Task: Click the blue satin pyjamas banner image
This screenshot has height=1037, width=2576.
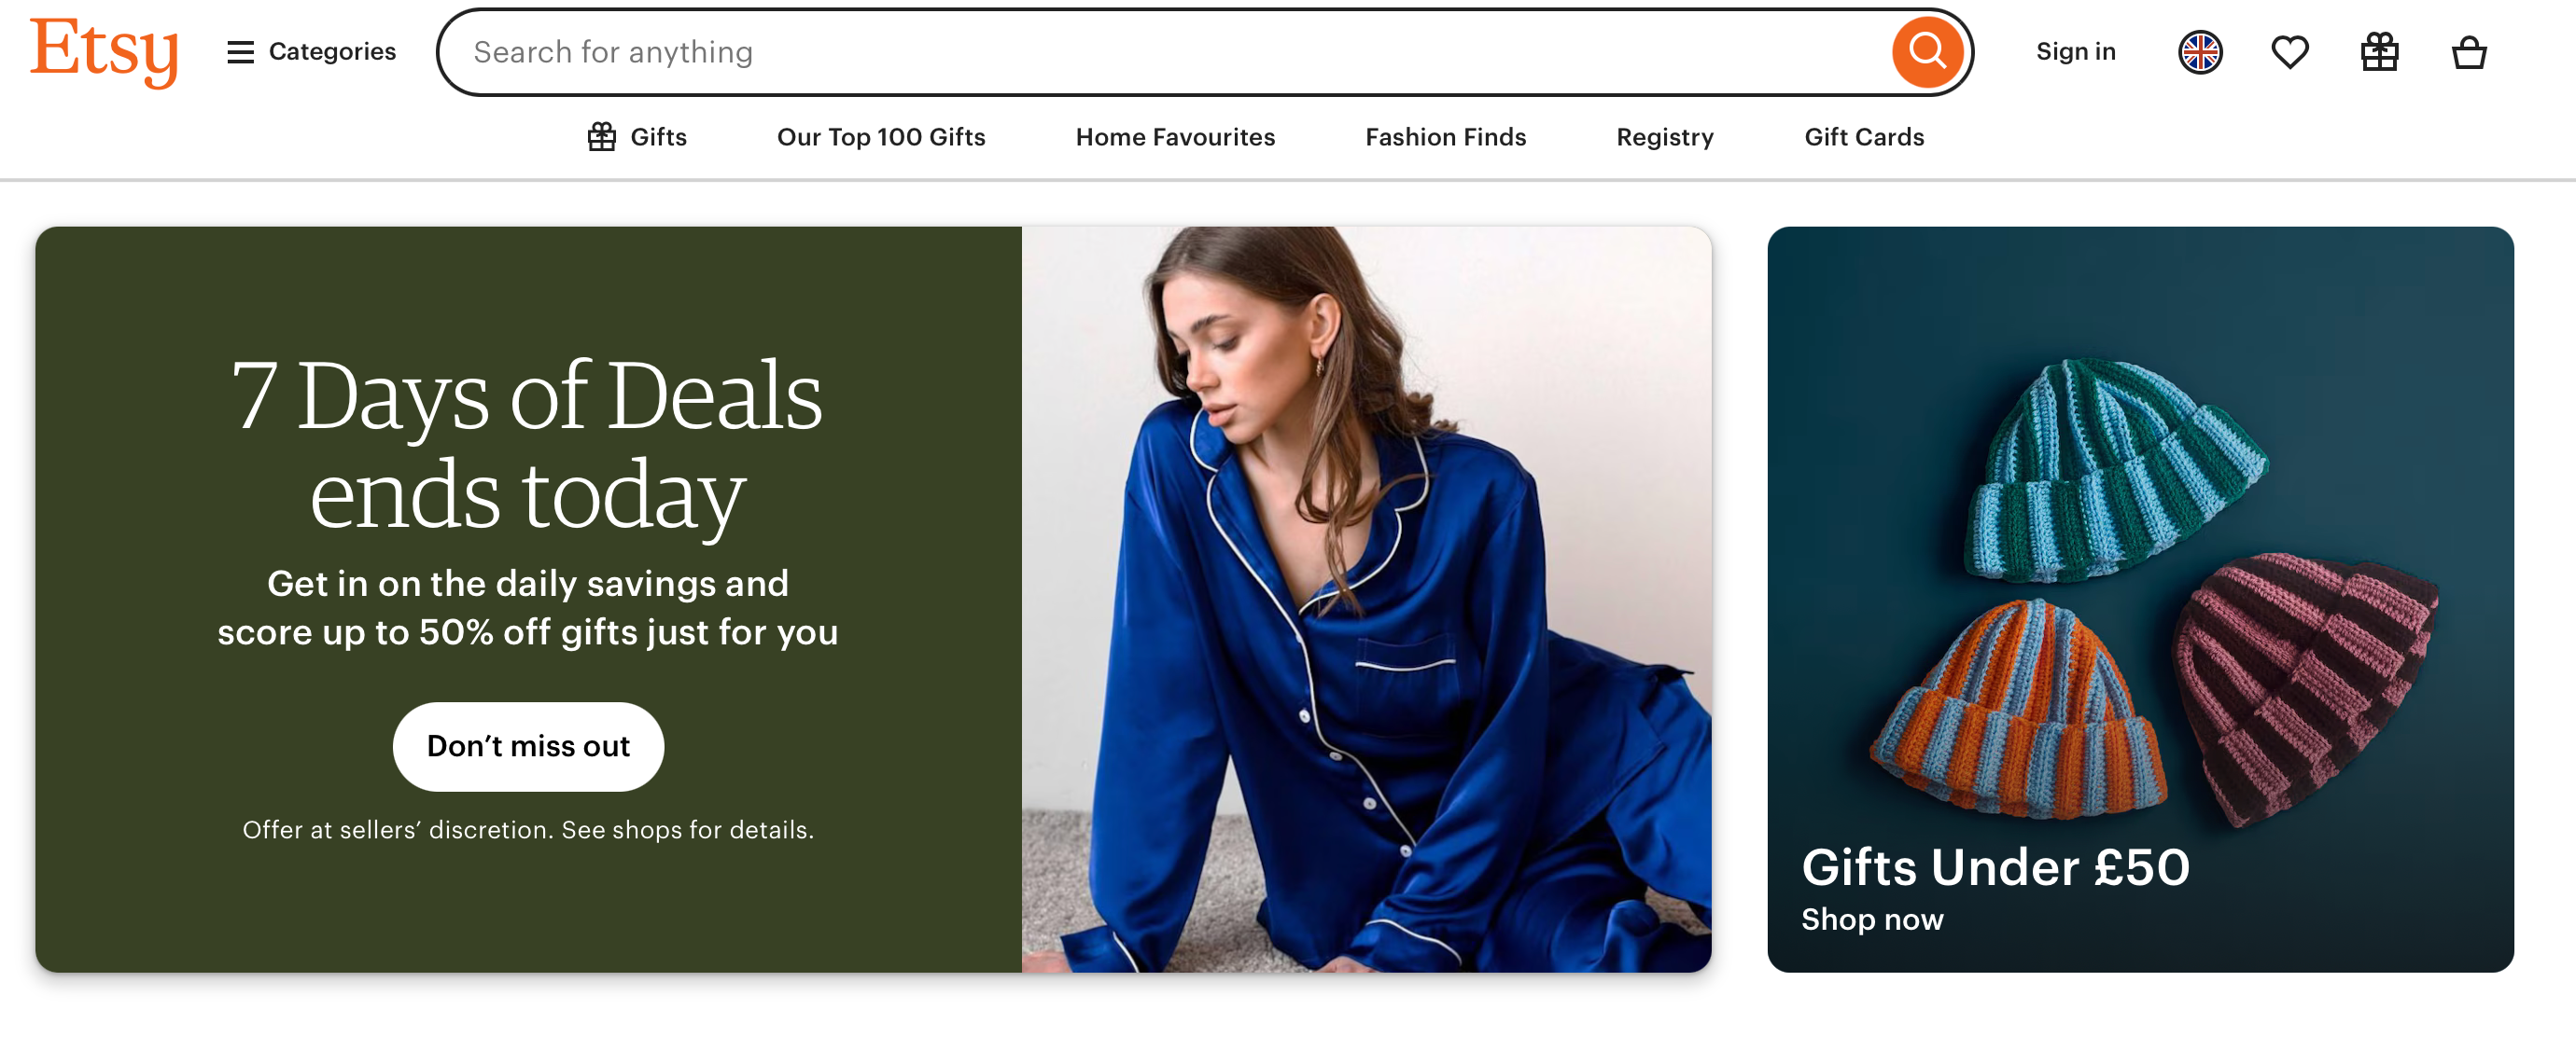Action: click(x=1365, y=600)
